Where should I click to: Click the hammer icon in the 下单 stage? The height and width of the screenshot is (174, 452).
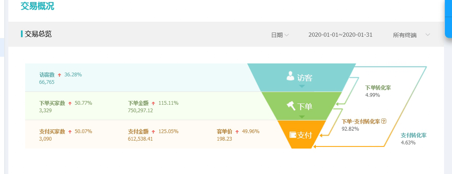(x=291, y=106)
